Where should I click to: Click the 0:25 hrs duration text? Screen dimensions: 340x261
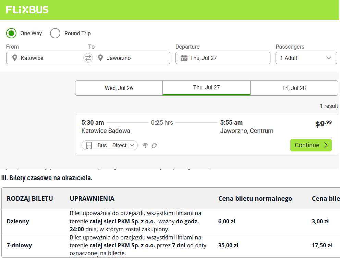pyautogui.click(x=162, y=123)
